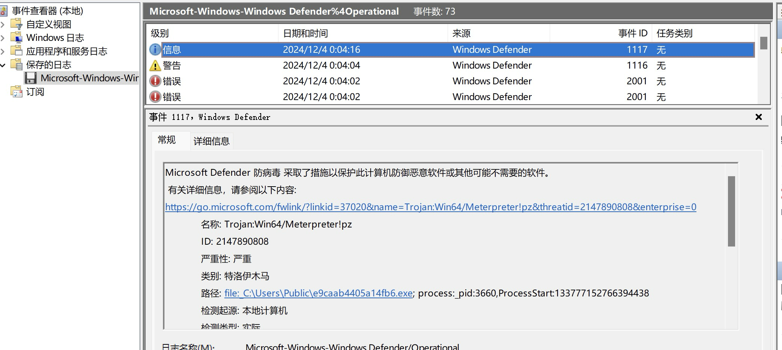The image size is (782, 350).
Task: Close the event 1117 detail pane
Action: pyautogui.click(x=758, y=117)
